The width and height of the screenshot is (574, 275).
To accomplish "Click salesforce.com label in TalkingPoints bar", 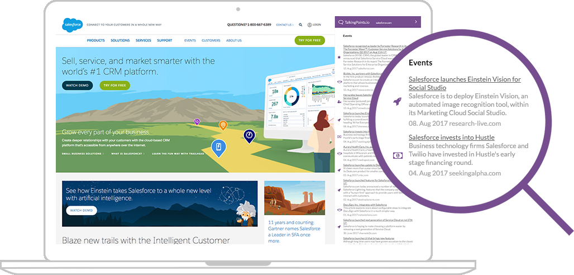I will (384, 23).
